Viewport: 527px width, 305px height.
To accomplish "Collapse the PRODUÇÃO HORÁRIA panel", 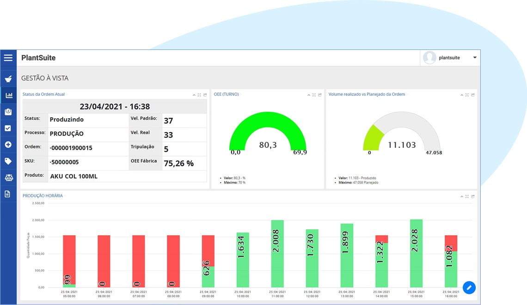I will pyautogui.click(x=461, y=196).
